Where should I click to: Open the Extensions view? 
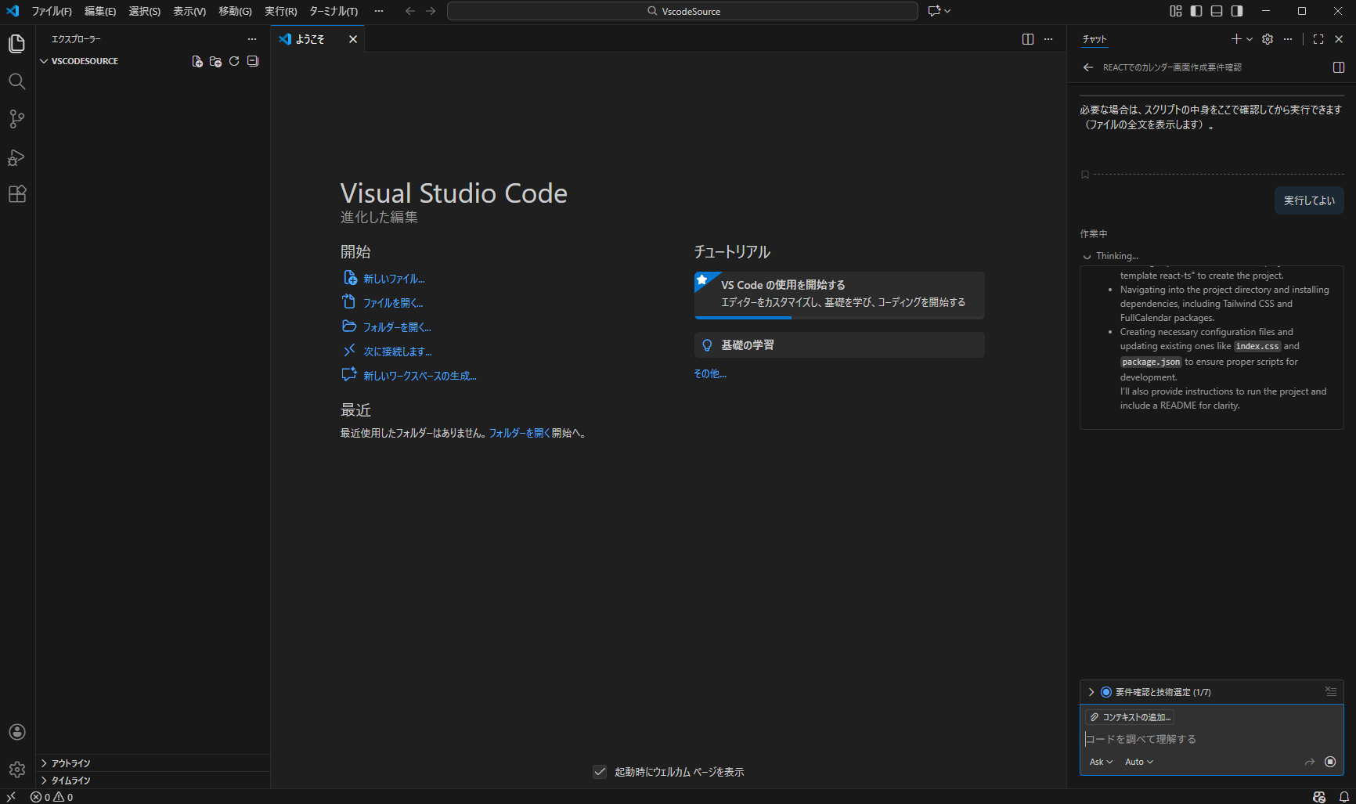tap(16, 194)
